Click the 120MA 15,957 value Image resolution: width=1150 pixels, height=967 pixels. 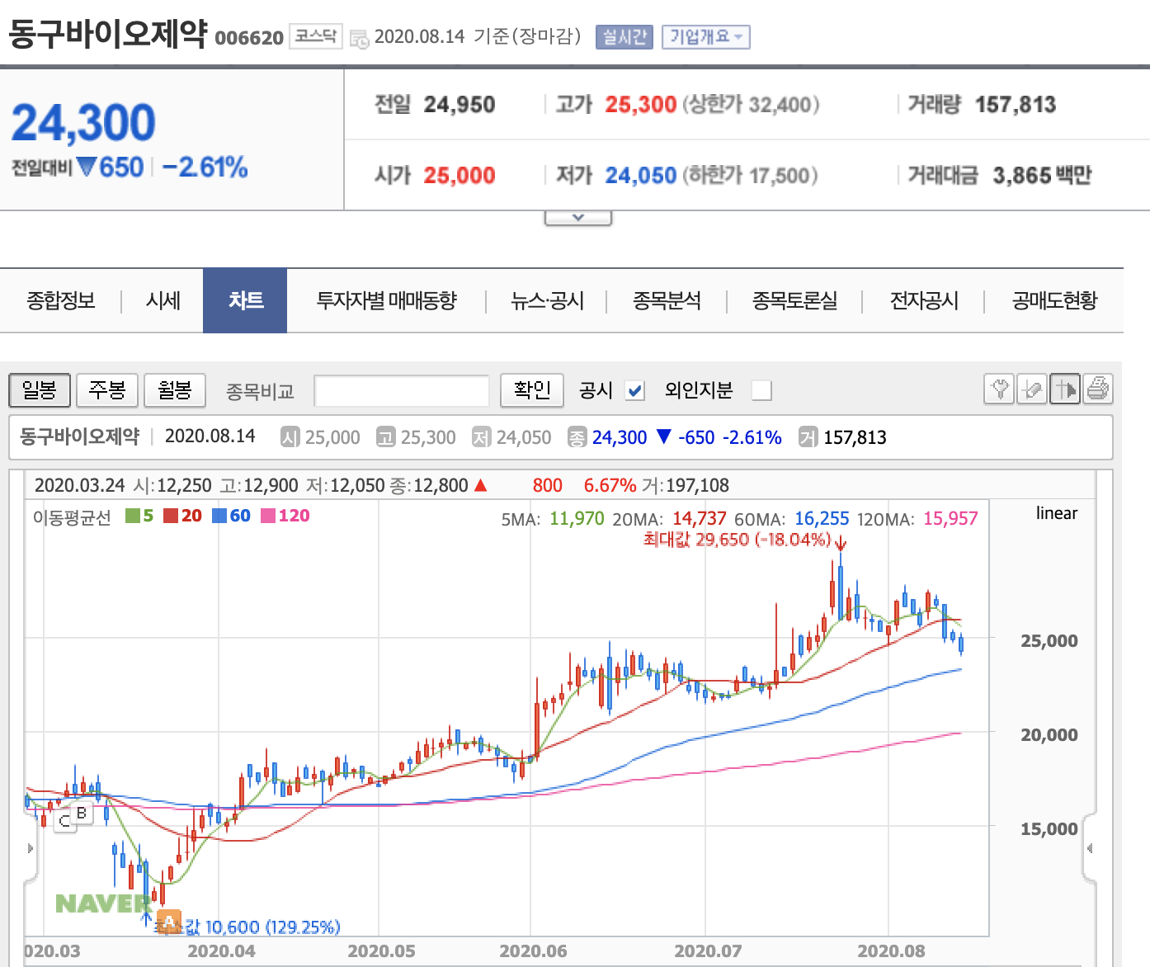click(x=950, y=519)
